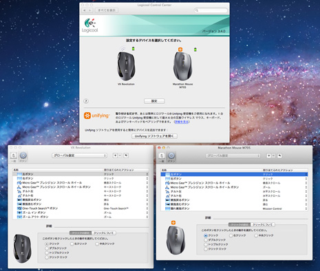Open action dropdown for left button in VX Revolution
This screenshot has height=271, width=320.
pyautogui.click(x=147, y=174)
